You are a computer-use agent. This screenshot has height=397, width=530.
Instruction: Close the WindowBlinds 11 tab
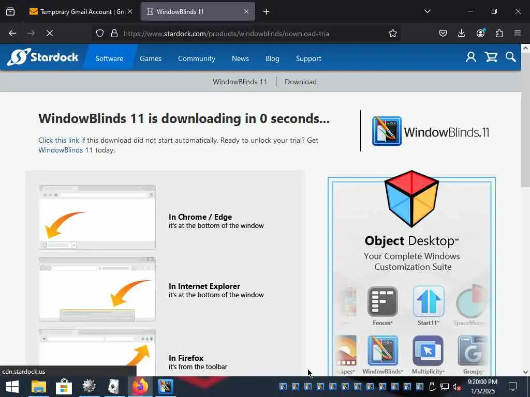246,11
